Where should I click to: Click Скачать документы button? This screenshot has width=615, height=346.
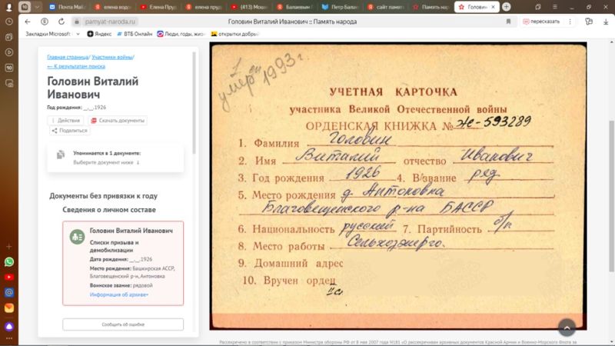tap(118, 121)
